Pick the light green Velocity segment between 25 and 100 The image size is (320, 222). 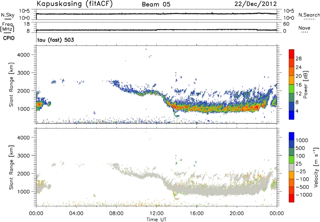(292, 159)
